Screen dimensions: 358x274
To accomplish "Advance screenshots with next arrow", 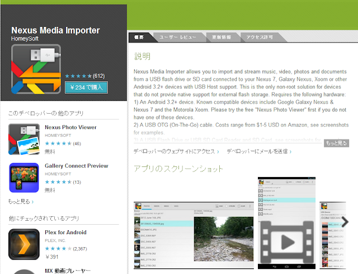I will [345, 222].
